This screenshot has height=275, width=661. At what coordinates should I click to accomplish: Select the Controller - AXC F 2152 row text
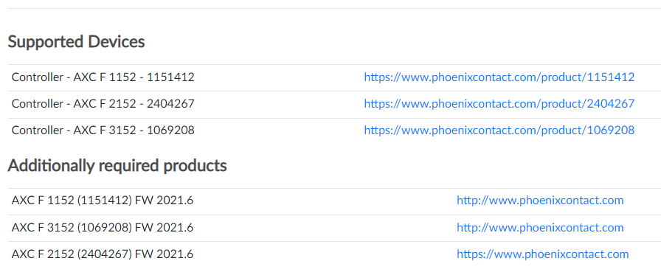click(103, 104)
